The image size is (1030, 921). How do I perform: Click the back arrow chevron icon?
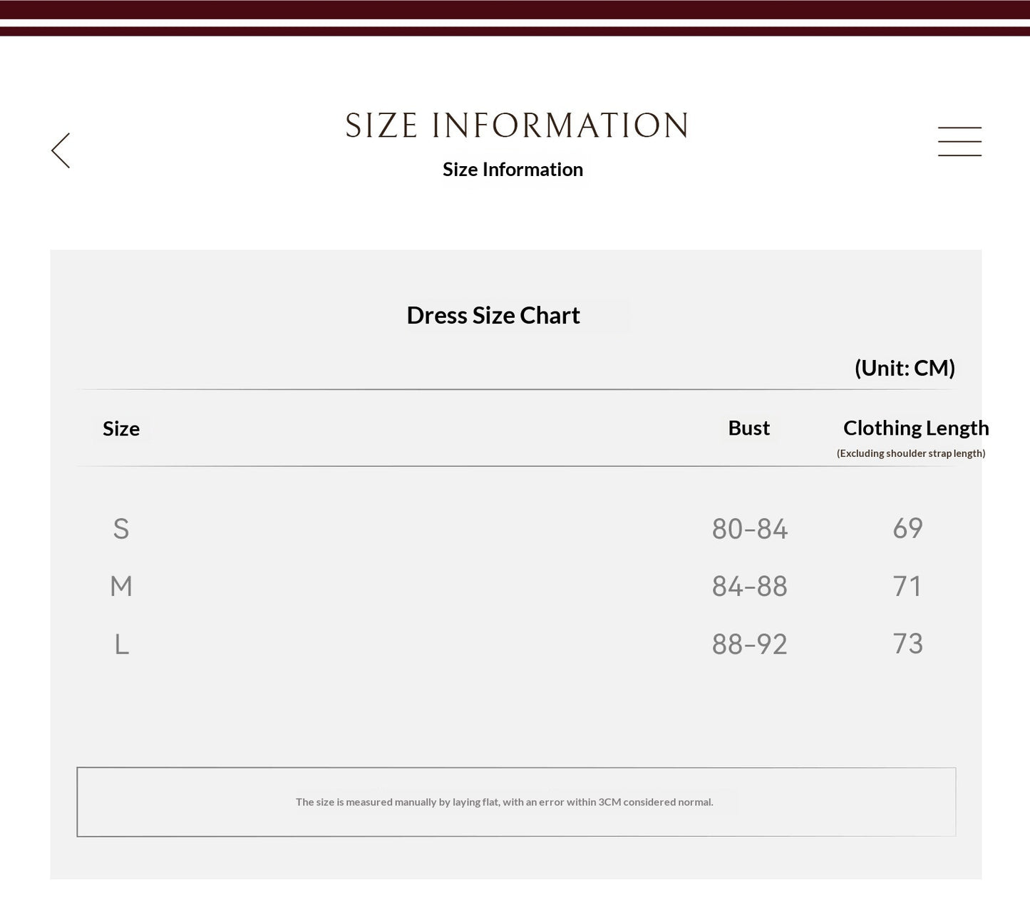coord(61,150)
